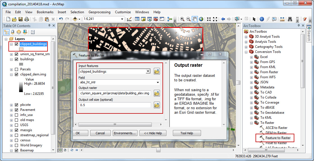
Task: Click the clipped_buildings peach symbol swatch
Action: point(21,49)
